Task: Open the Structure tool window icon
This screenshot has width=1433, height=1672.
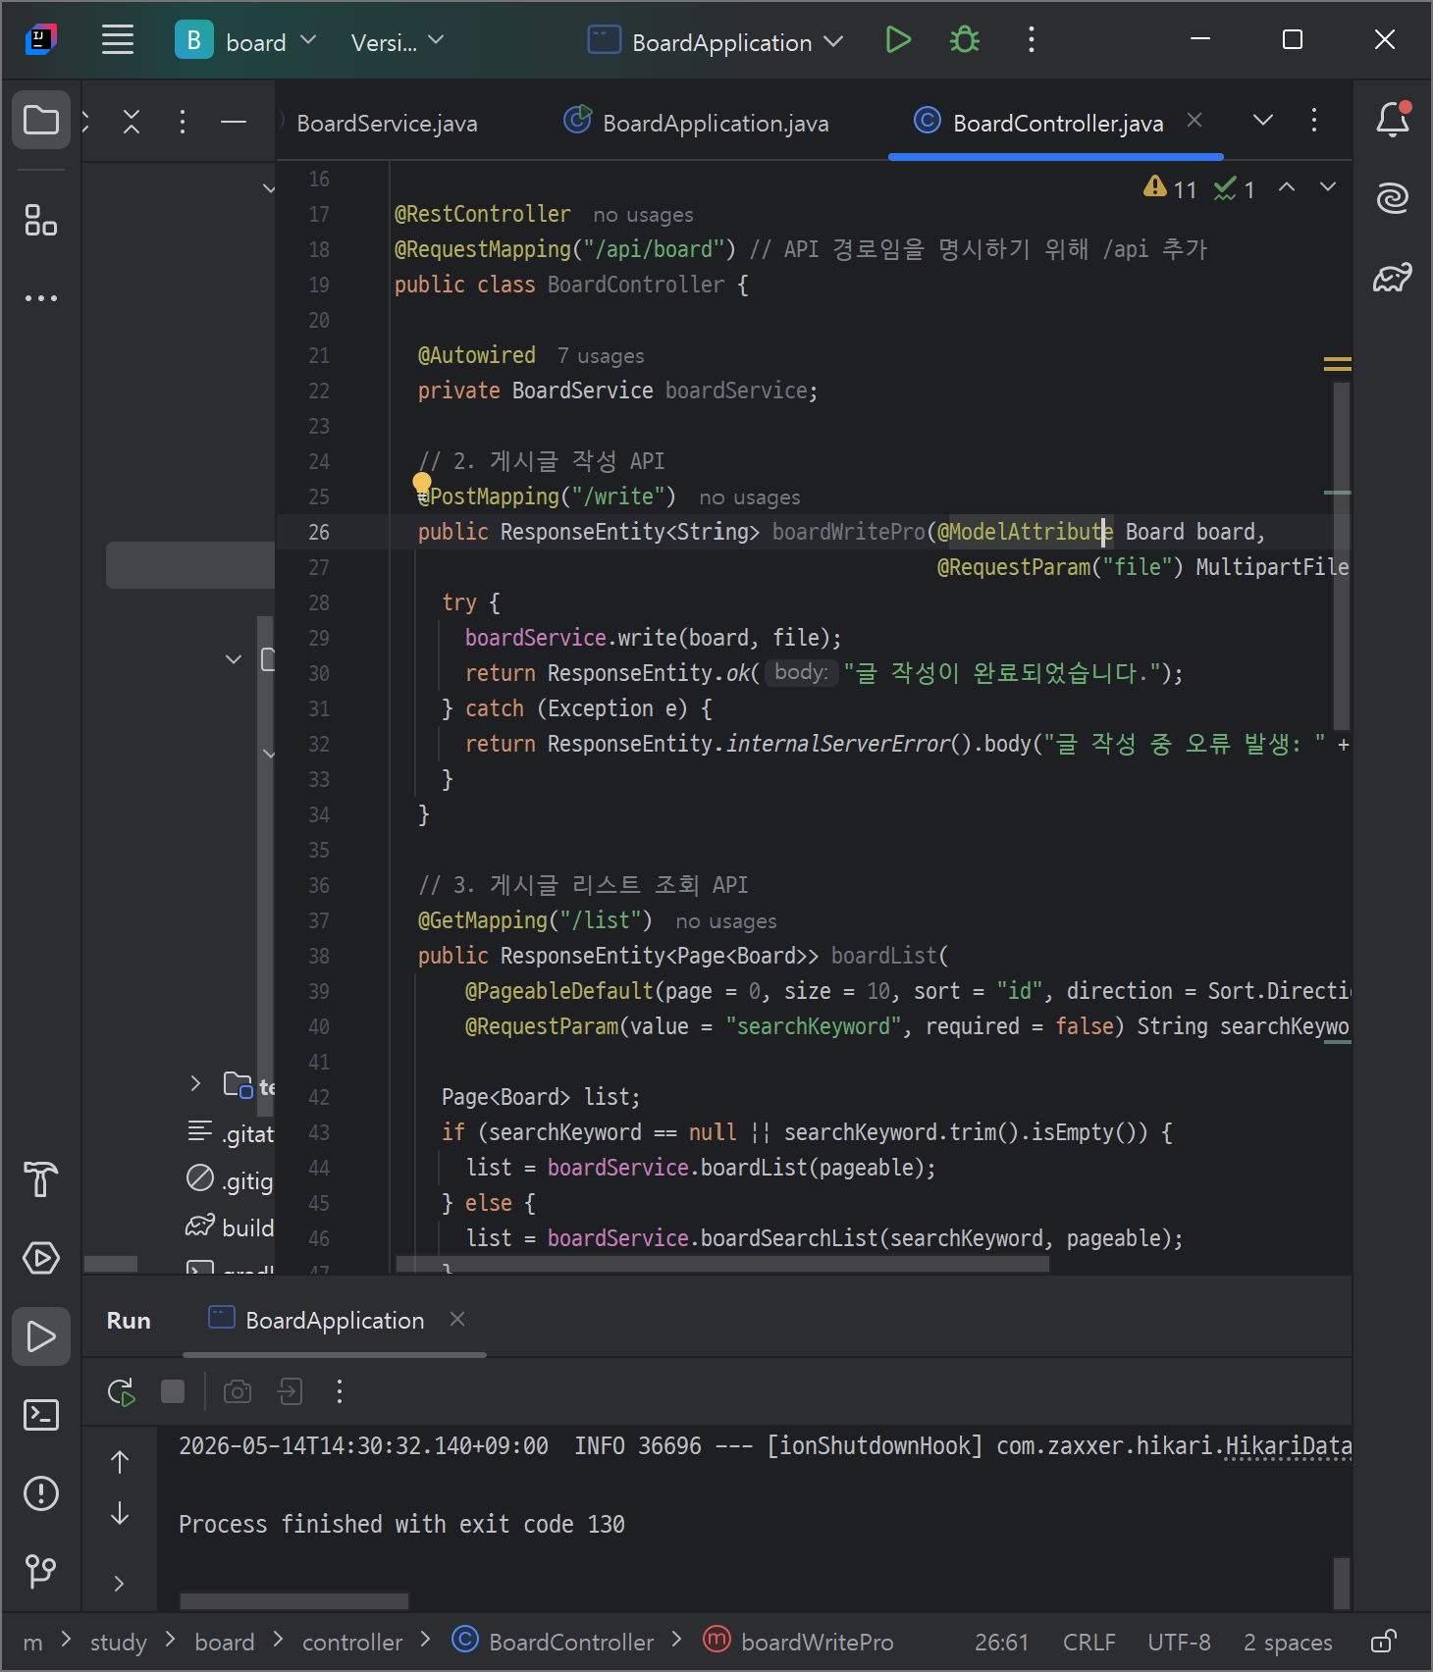Action: pos(41,221)
